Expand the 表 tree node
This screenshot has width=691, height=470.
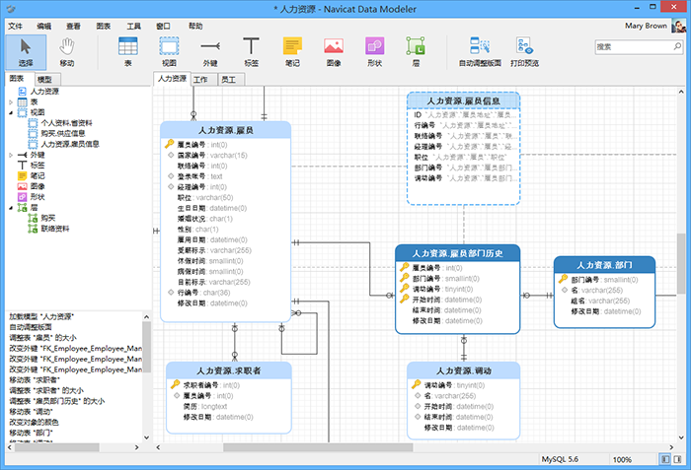tap(11, 102)
